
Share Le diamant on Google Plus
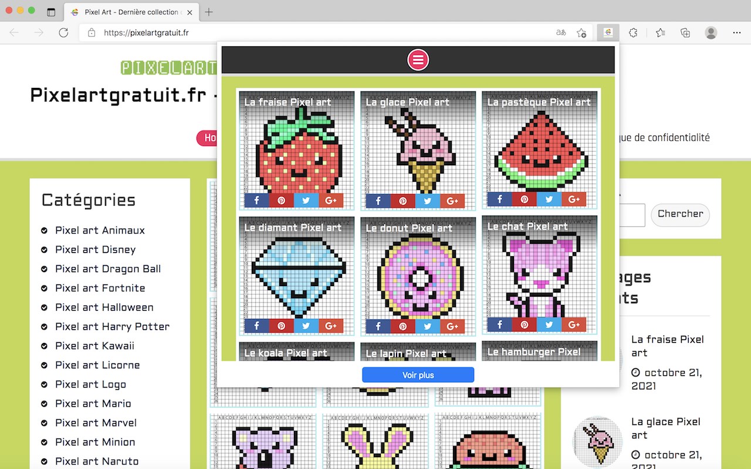pyautogui.click(x=331, y=326)
